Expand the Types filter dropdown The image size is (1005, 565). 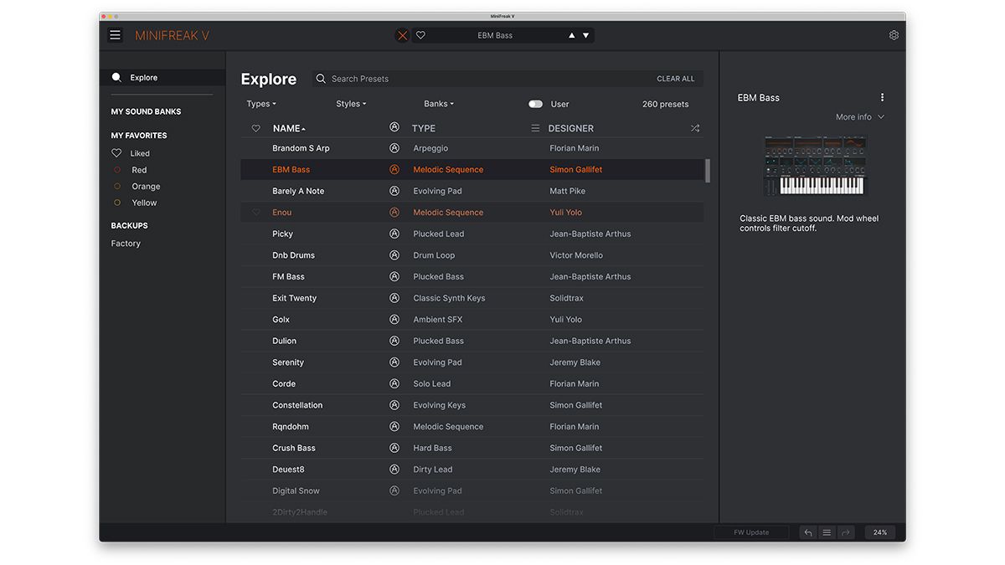(261, 104)
